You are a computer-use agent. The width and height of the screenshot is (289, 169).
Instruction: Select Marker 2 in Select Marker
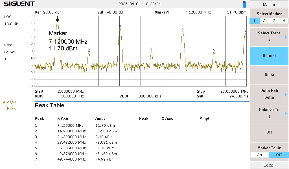[x=264, y=21]
